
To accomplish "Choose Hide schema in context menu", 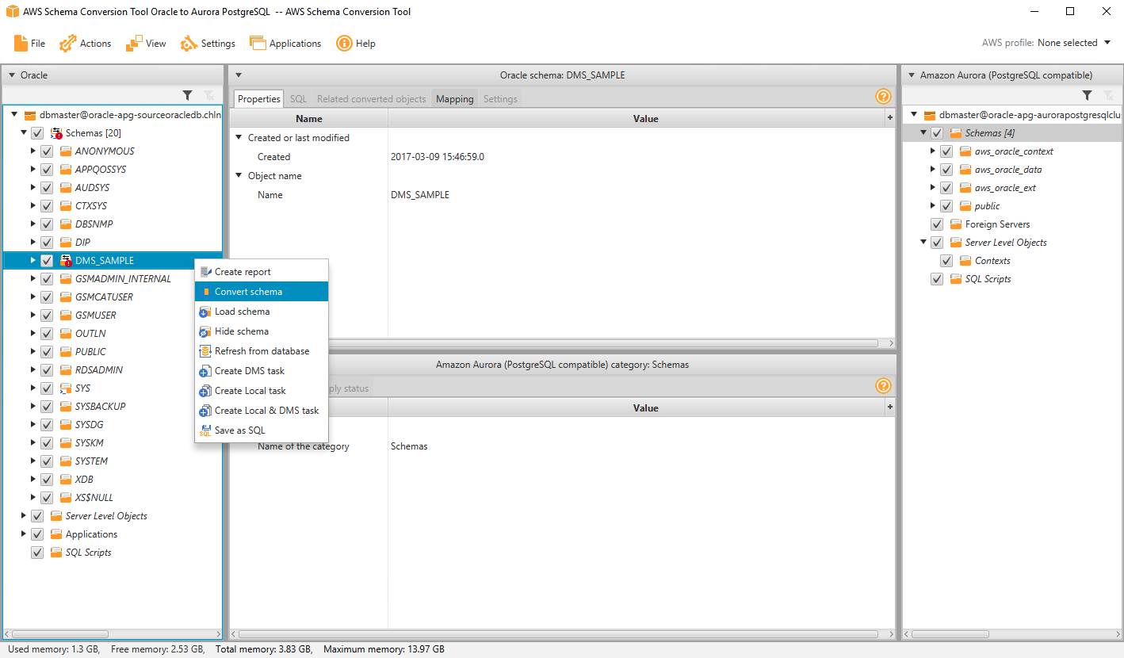I will [x=262, y=331].
